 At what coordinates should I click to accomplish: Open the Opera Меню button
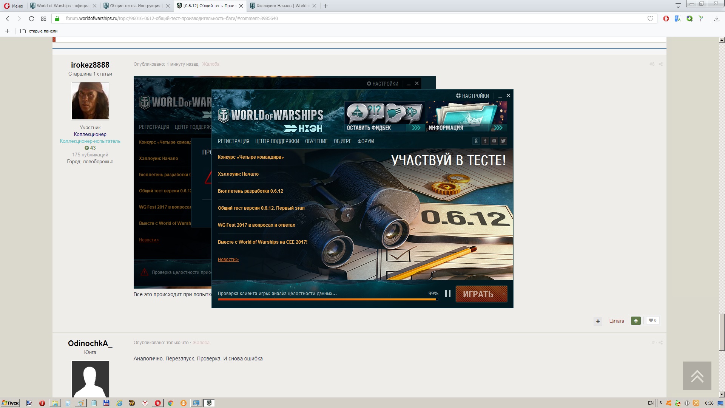[14, 6]
